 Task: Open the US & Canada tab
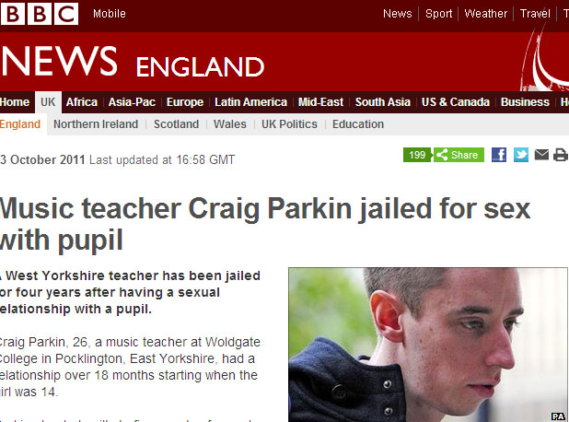(x=456, y=102)
